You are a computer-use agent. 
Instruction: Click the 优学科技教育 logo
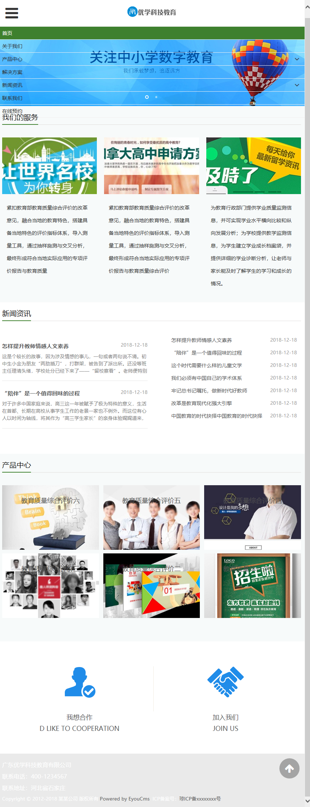tap(152, 12)
